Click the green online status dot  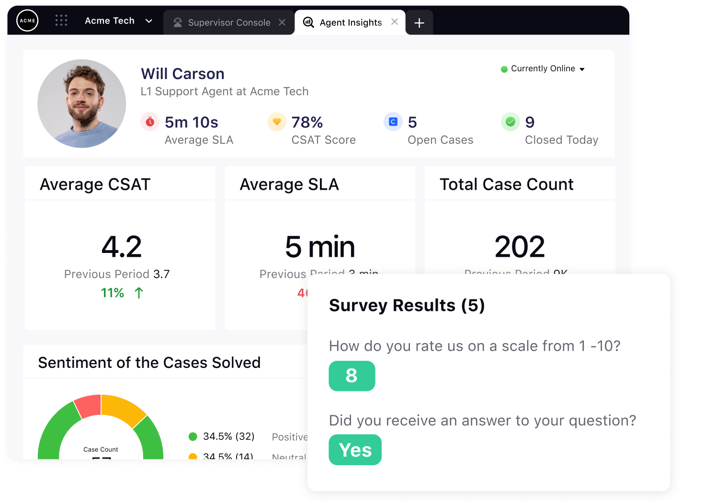[x=504, y=69]
